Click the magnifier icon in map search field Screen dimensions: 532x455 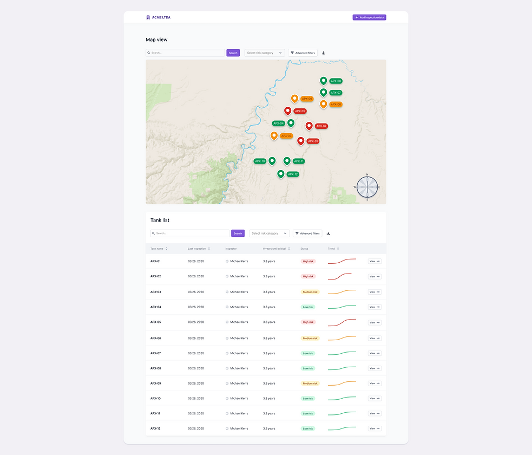(x=149, y=53)
